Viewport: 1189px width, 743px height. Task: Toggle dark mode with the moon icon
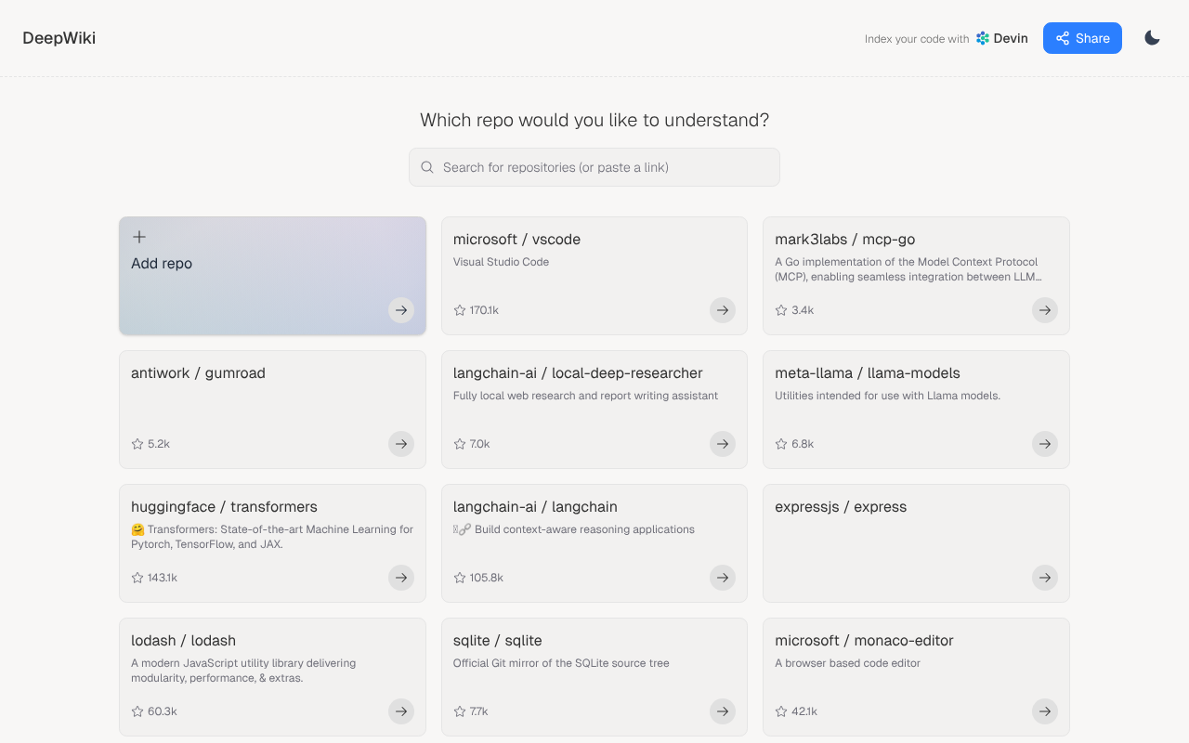point(1152,38)
